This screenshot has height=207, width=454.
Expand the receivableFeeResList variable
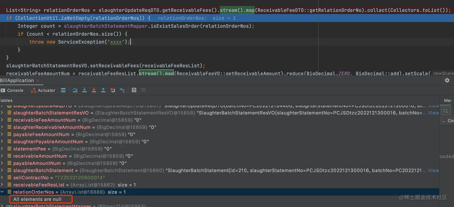pyautogui.click(x=2, y=185)
